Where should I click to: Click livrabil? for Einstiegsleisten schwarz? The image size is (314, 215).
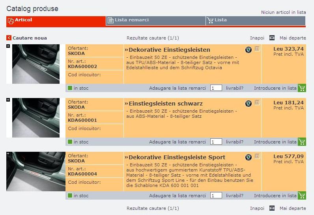(x=234, y=142)
